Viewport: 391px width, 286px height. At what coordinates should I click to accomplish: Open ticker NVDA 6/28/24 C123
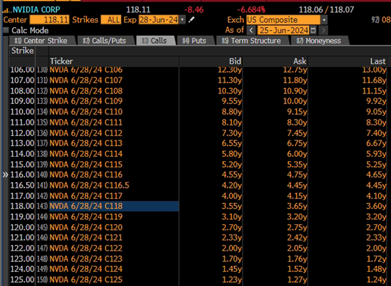pyautogui.click(x=86, y=259)
